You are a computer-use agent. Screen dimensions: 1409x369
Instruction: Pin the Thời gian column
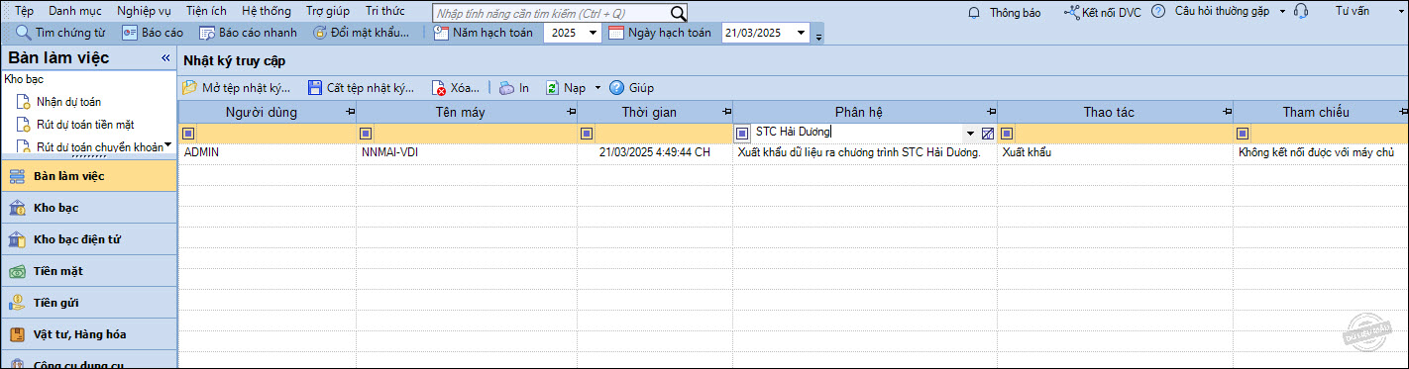pos(726,113)
